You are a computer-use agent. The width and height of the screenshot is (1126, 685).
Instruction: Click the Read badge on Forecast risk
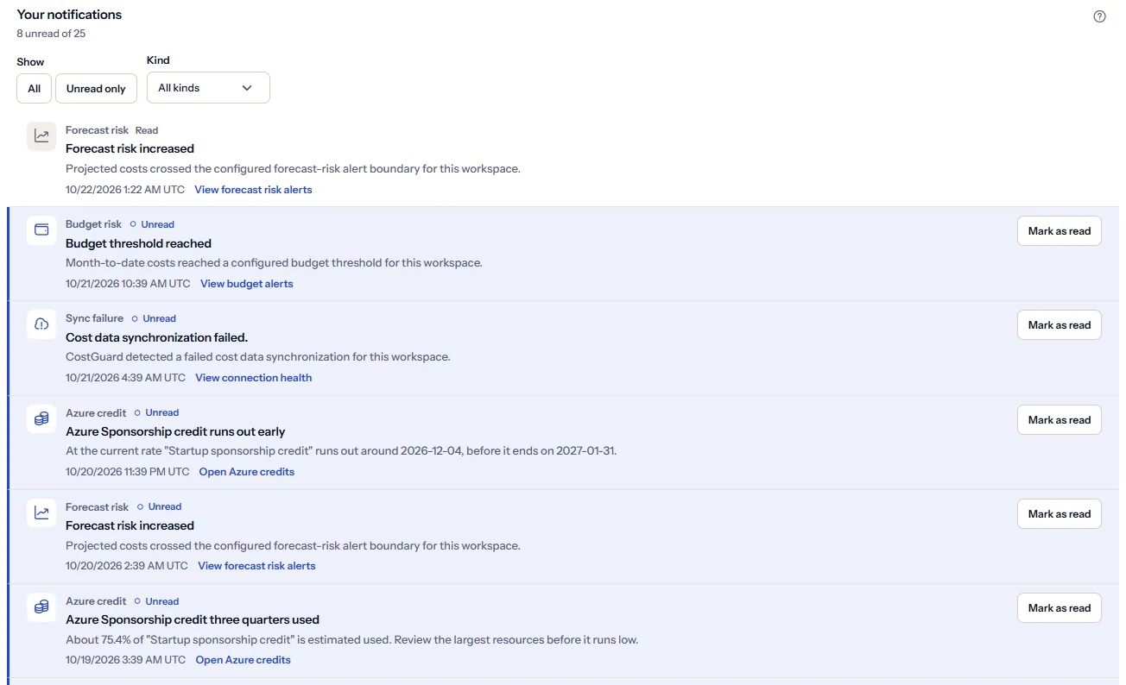pos(147,130)
